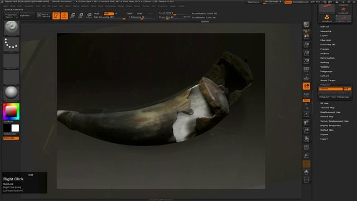Select the Move transform icon in top shelf
357x201 pixels.
pyautogui.click(x=73, y=16)
